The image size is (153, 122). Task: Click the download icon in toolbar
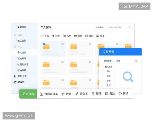point(42,36)
